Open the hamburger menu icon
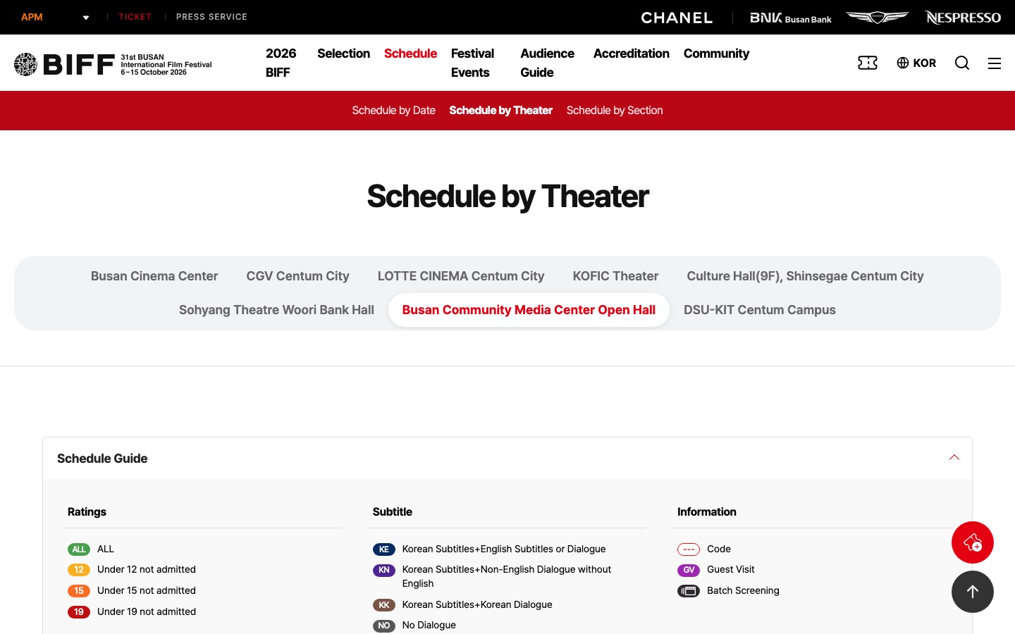1015x634 pixels. [995, 63]
